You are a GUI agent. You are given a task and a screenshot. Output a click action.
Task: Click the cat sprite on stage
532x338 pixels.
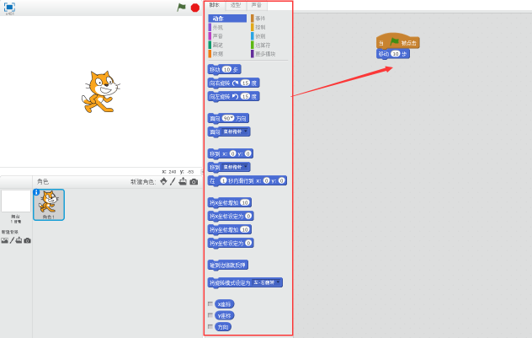tap(100, 92)
